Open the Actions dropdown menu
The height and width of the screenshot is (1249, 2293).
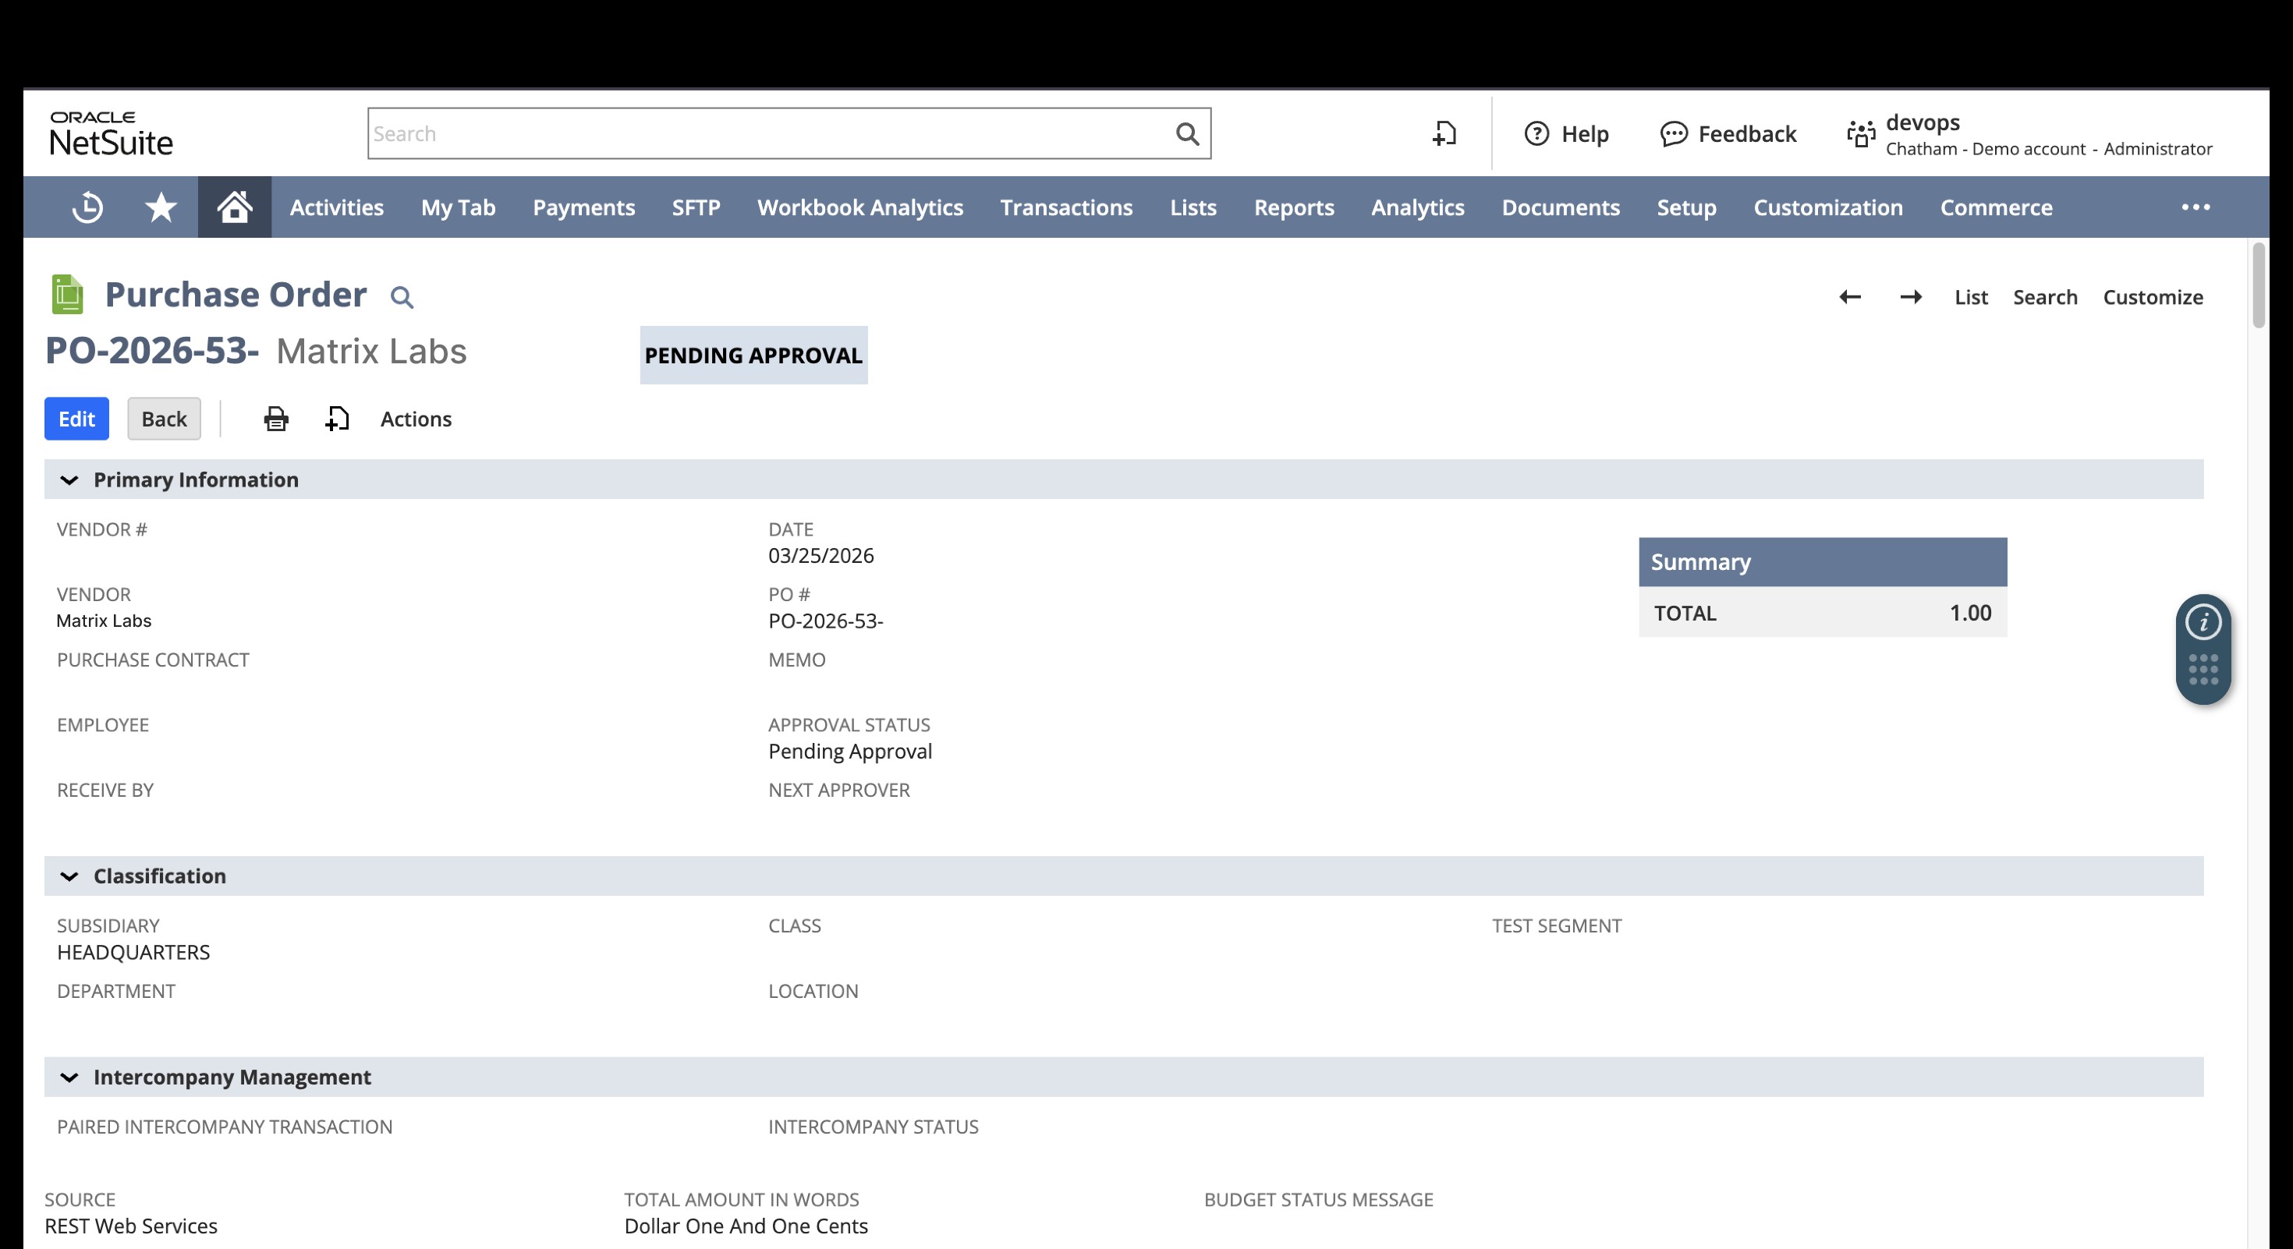416,419
